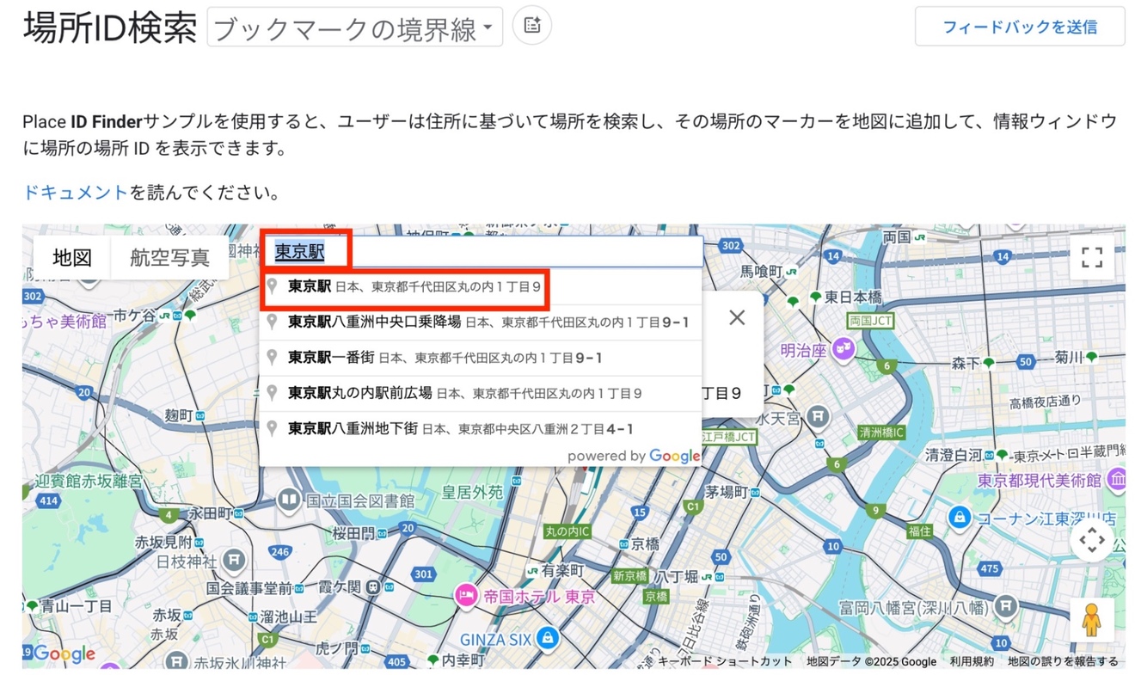Click the 両国JCT junction label
The width and height of the screenshot is (1135, 675).
(871, 321)
